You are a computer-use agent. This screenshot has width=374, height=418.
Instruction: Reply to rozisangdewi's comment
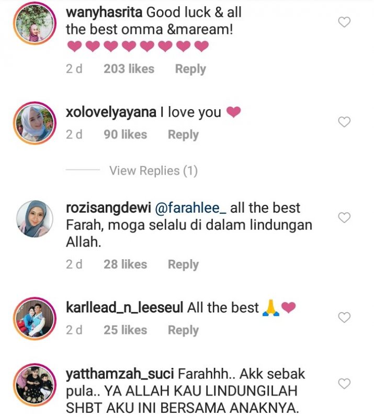183,264
